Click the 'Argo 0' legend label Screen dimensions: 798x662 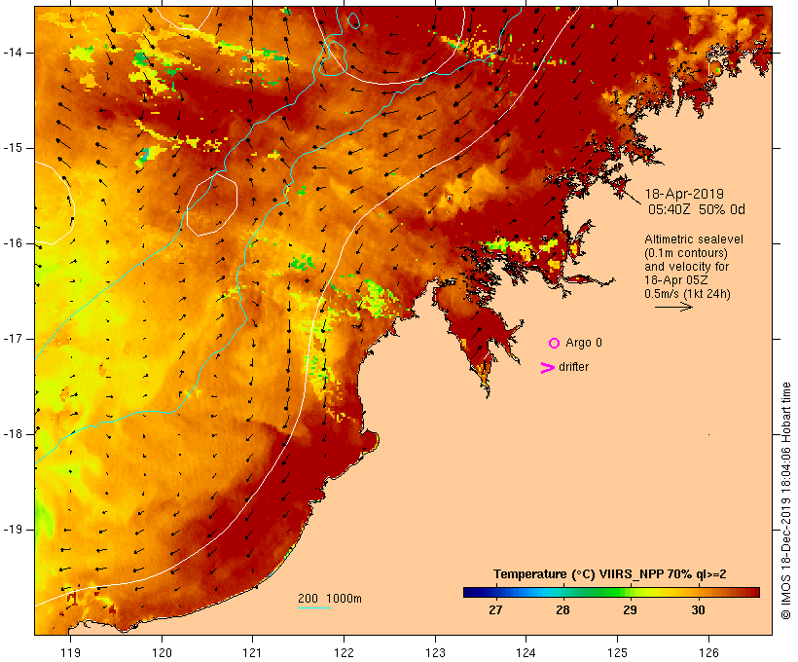(x=584, y=343)
